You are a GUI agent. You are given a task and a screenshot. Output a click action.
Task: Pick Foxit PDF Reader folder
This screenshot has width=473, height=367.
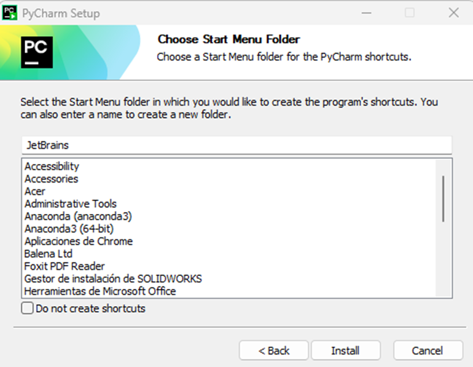click(x=64, y=266)
